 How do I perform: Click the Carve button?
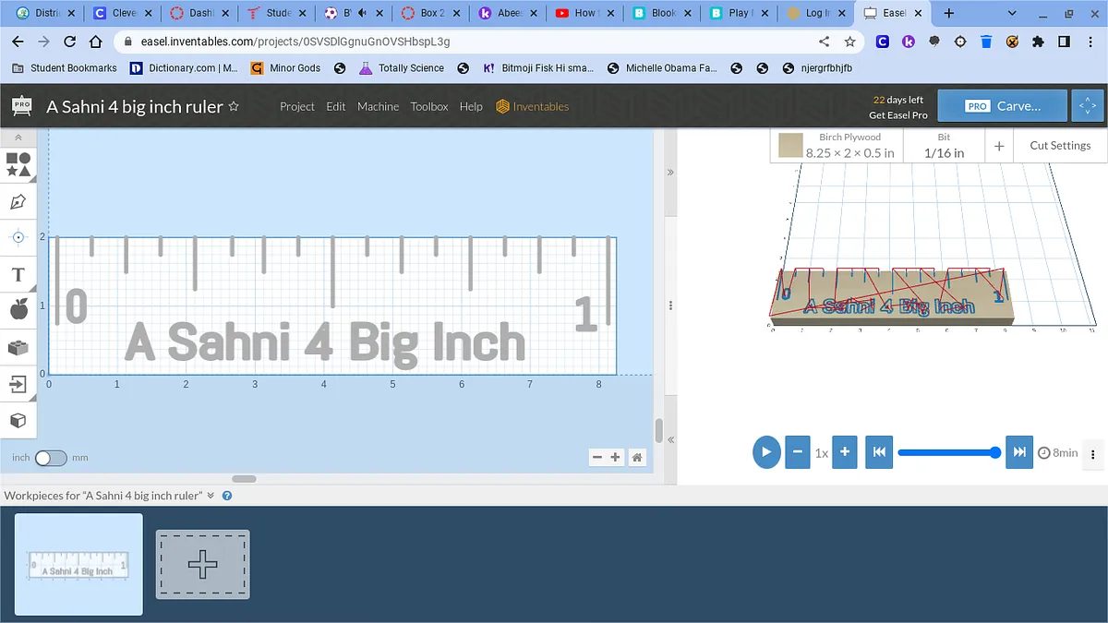pyautogui.click(x=1002, y=106)
